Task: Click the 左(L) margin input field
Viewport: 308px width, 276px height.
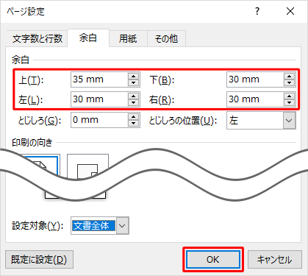Action: click(99, 99)
